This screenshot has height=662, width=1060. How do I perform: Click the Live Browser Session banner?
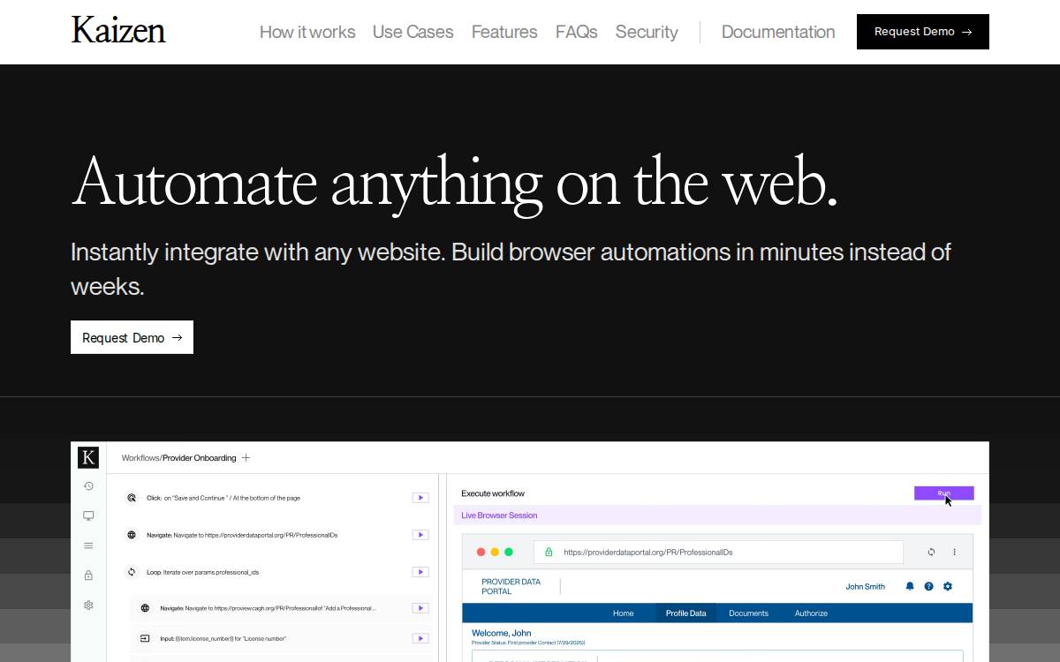coord(717,515)
